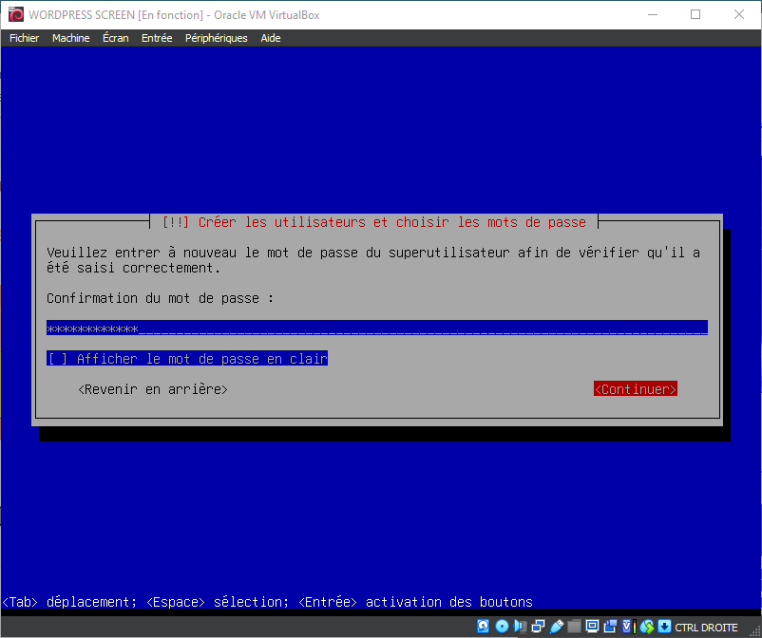Open the Périphériques menu
The image size is (762, 638).
pyautogui.click(x=216, y=38)
